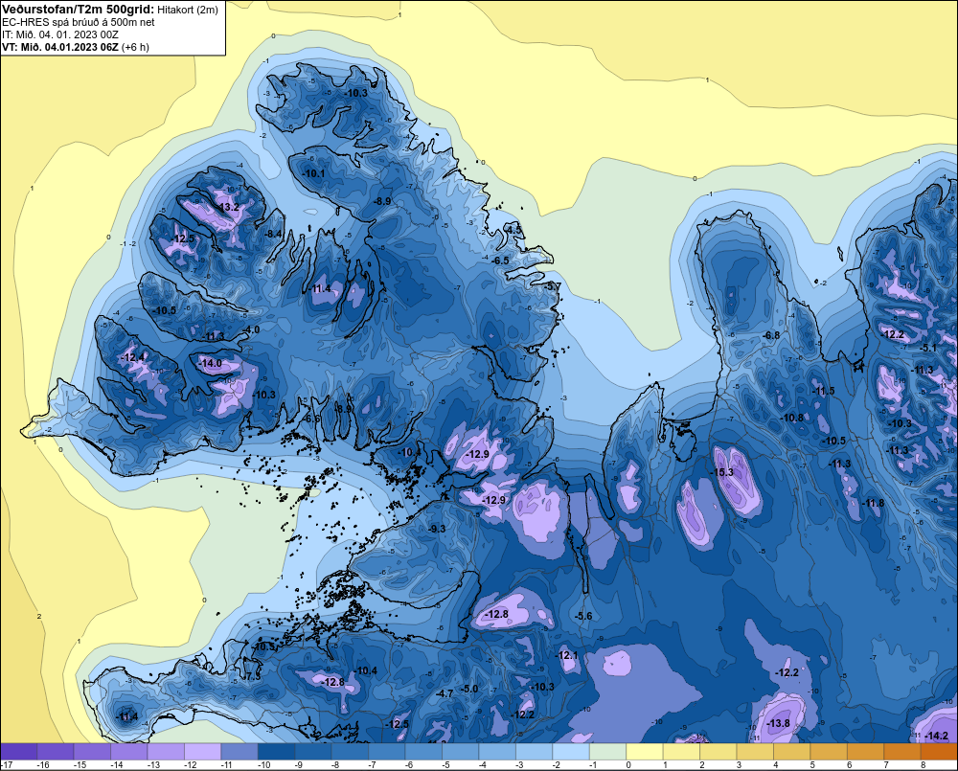
Task: Click the '-4.0' temperature value
Action: pos(250,329)
